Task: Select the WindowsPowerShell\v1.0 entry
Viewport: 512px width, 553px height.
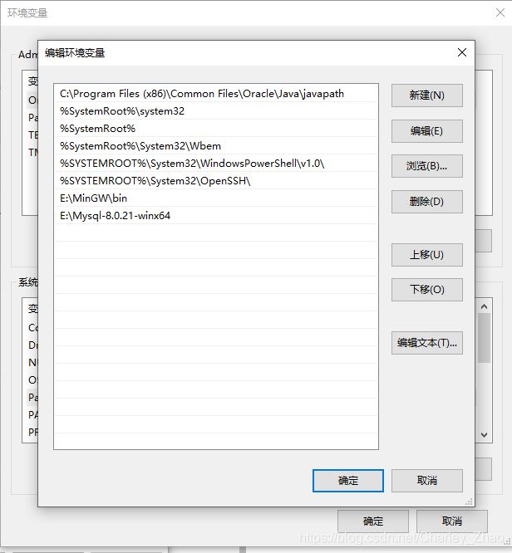Action: point(216,164)
